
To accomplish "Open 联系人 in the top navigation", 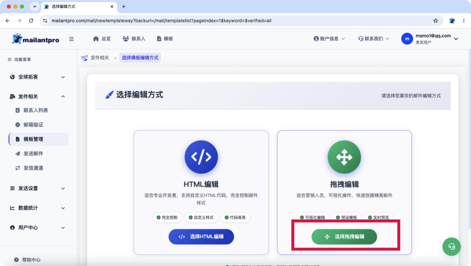I will pyautogui.click(x=134, y=39).
